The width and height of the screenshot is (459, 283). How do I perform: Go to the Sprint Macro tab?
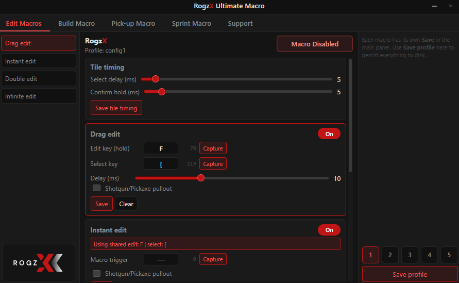point(192,23)
